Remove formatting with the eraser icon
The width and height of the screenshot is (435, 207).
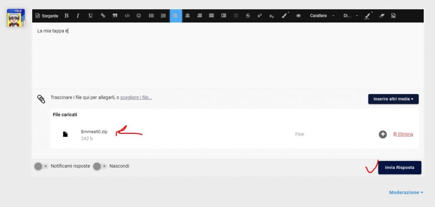pos(382,16)
